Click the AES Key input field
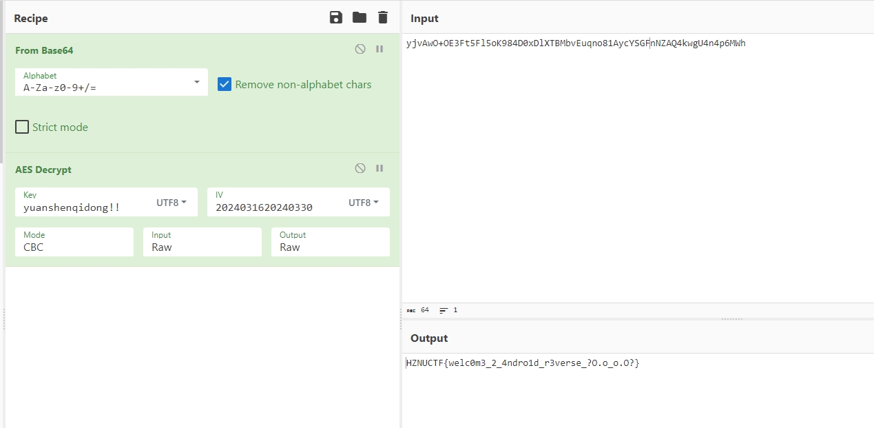The height and width of the screenshot is (428, 874). 83,207
